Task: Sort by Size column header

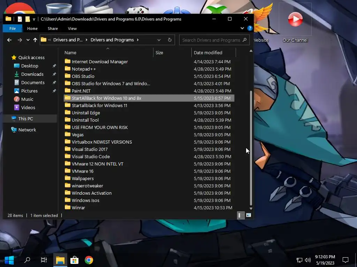Action: point(159,53)
